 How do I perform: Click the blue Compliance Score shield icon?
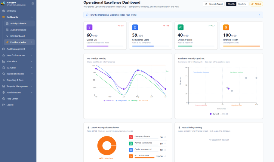[135, 27]
